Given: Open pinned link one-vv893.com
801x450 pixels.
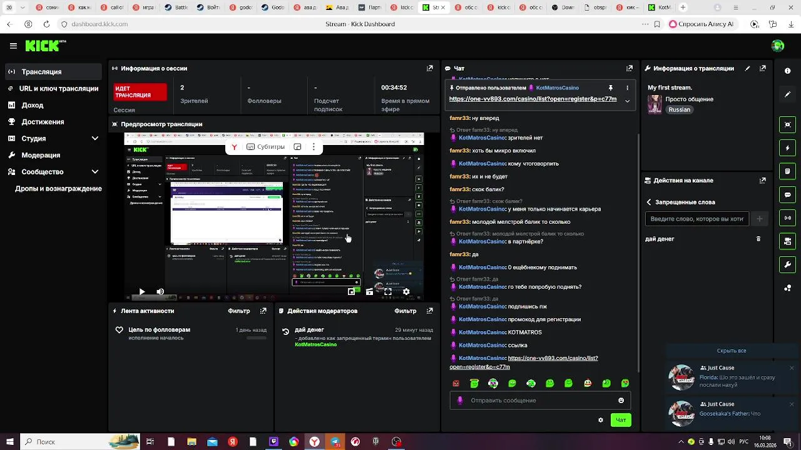Looking at the screenshot, I should [x=533, y=99].
